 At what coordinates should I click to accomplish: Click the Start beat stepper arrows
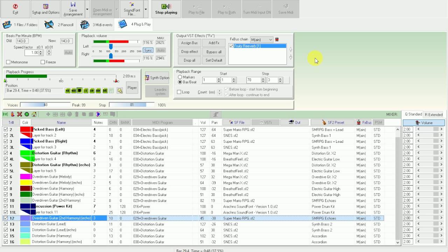click(x=234, y=80)
